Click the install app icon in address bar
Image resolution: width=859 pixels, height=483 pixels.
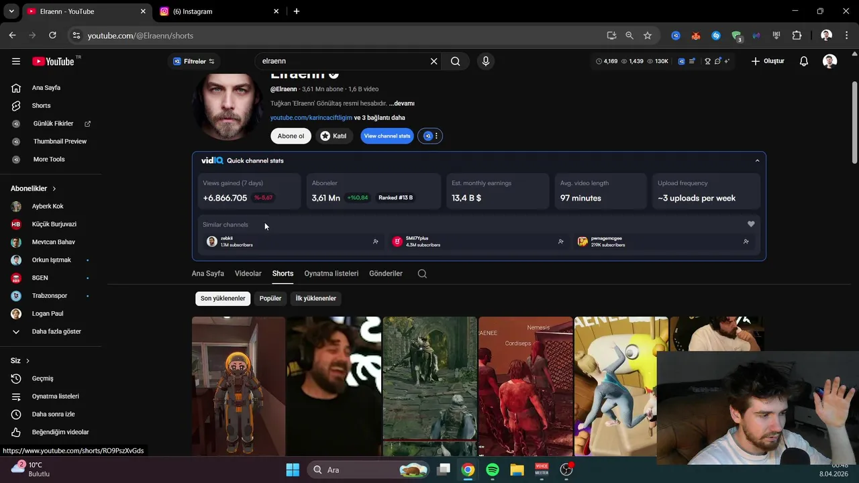click(x=611, y=36)
